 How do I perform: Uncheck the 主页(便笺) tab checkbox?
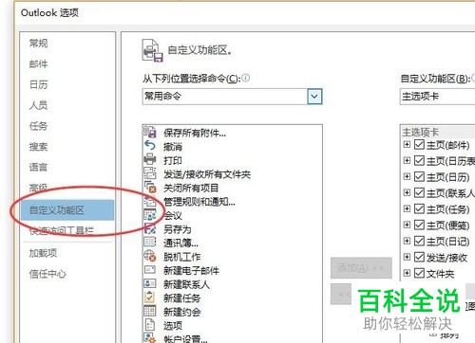point(419,225)
